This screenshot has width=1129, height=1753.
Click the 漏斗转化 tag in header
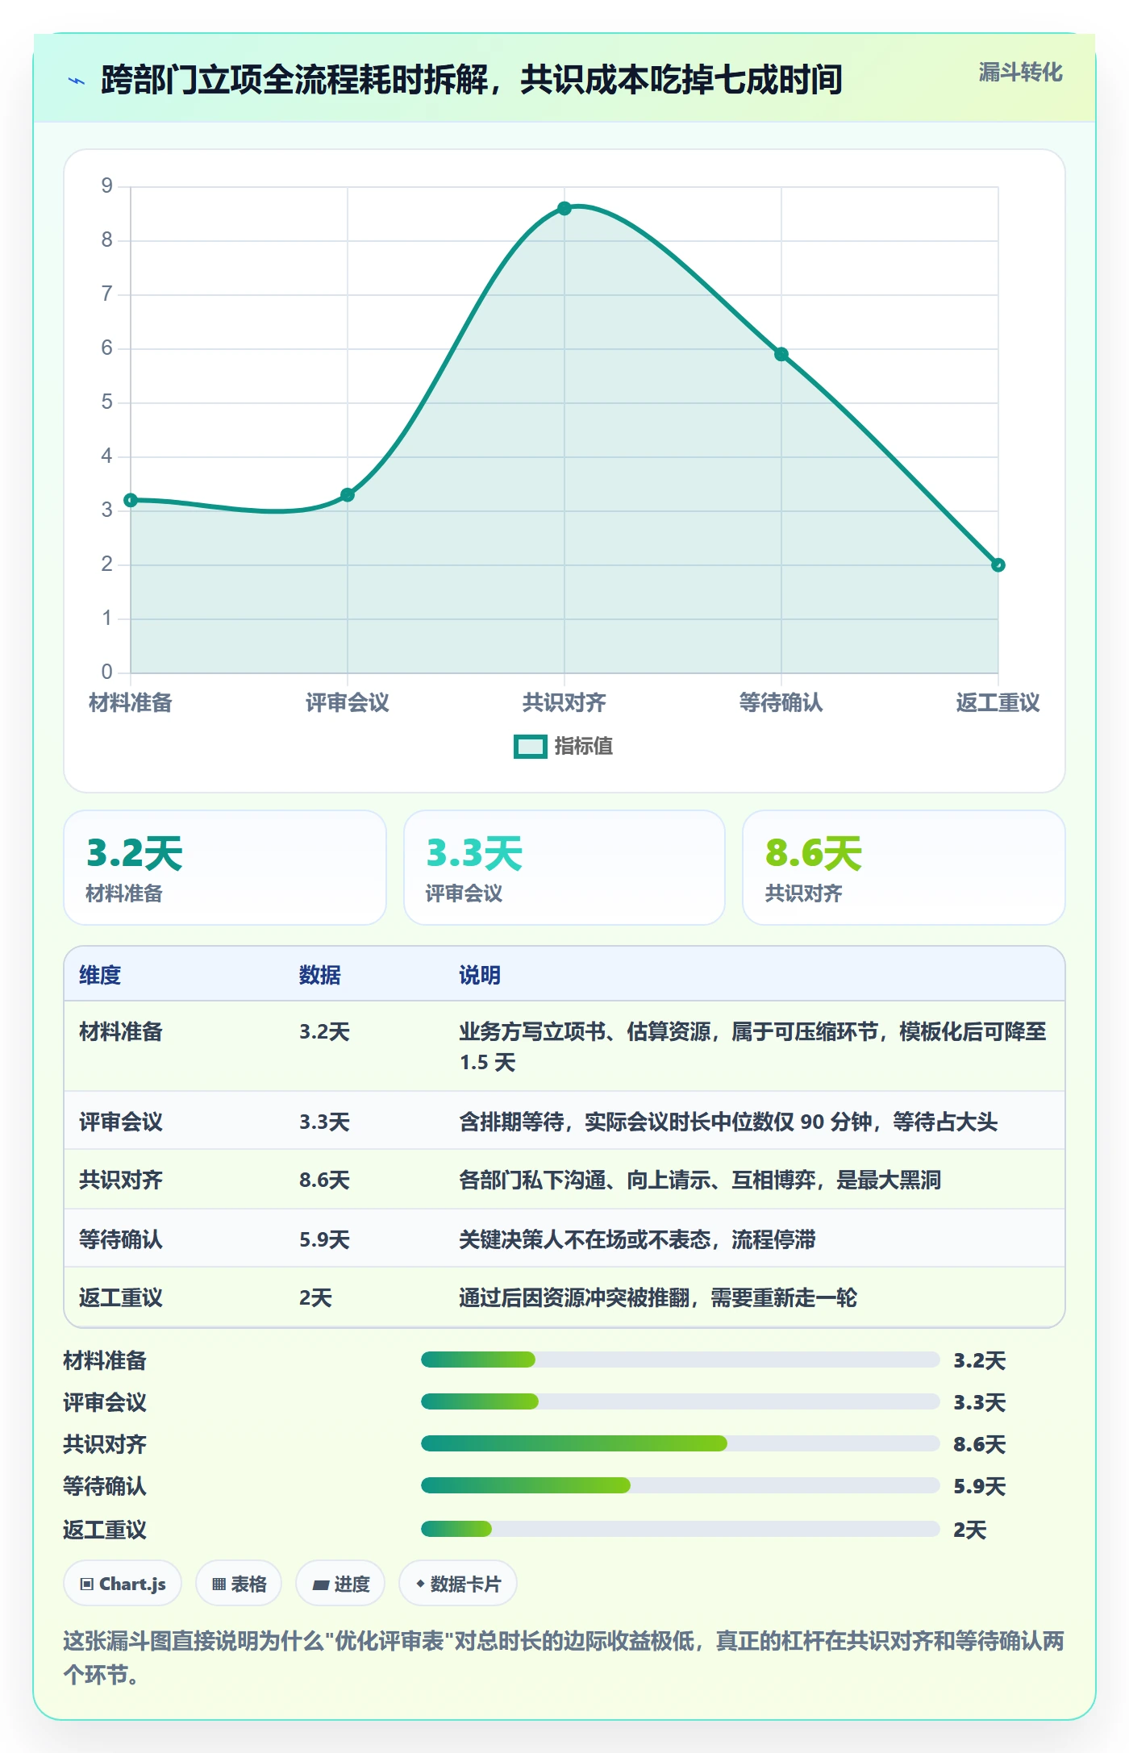1020,73
